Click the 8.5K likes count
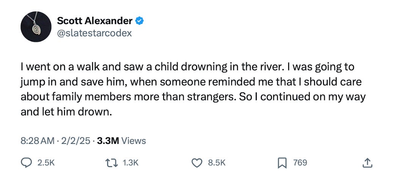This screenshot has width=396, height=182. [217, 163]
